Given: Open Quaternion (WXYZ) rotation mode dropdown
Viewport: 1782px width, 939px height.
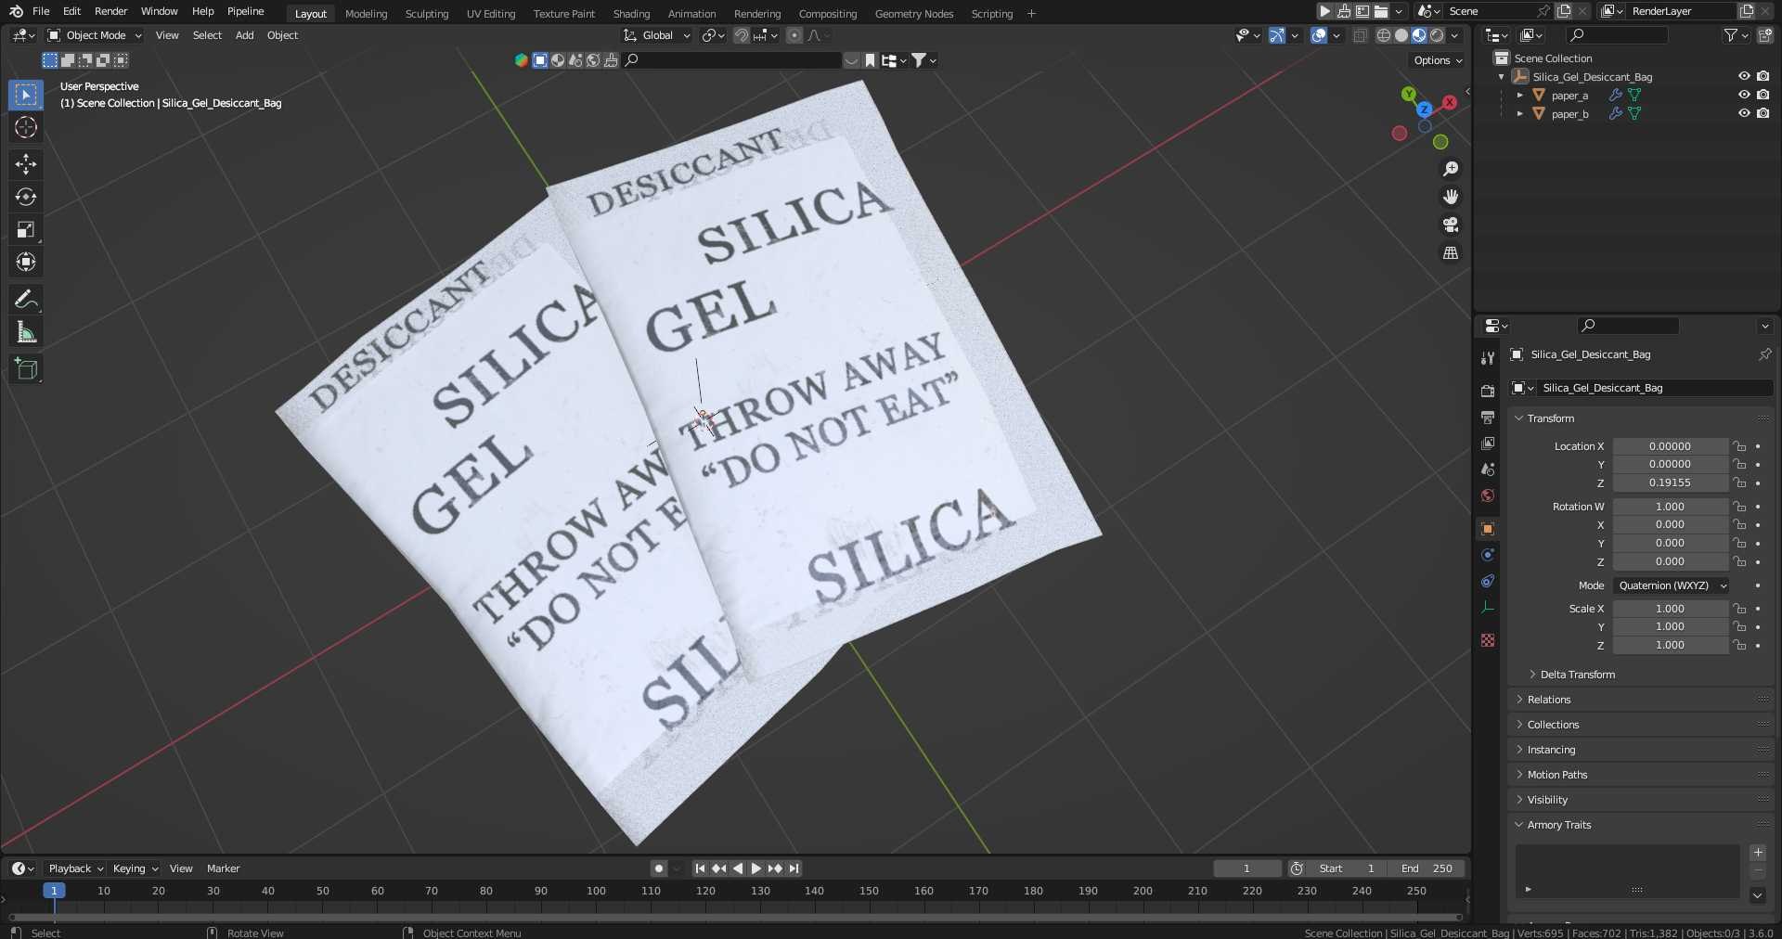Looking at the screenshot, I should click(1672, 585).
